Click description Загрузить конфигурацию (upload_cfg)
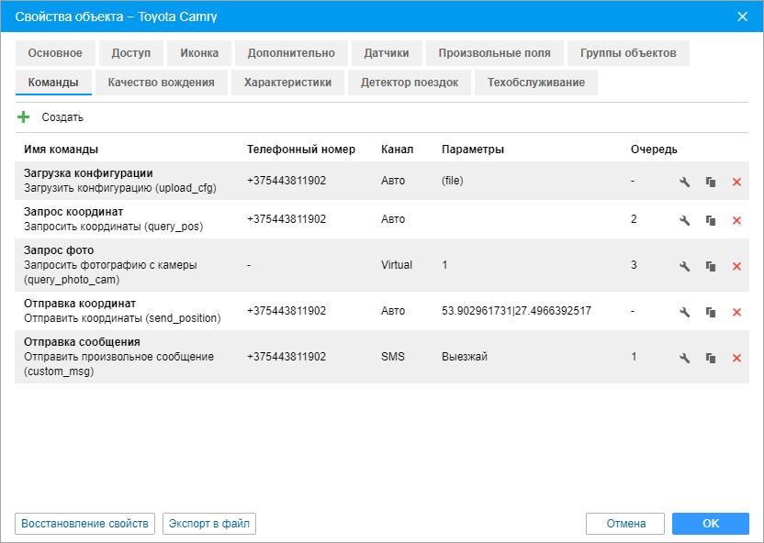The width and height of the screenshot is (764, 543). [x=120, y=188]
